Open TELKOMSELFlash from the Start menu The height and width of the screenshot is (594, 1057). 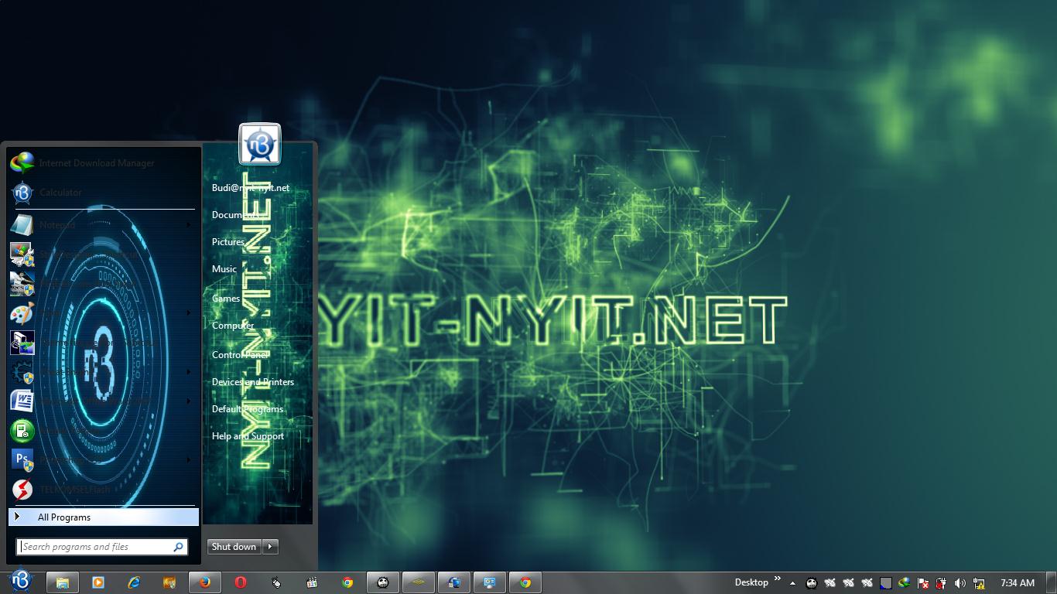click(x=104, y=490)
